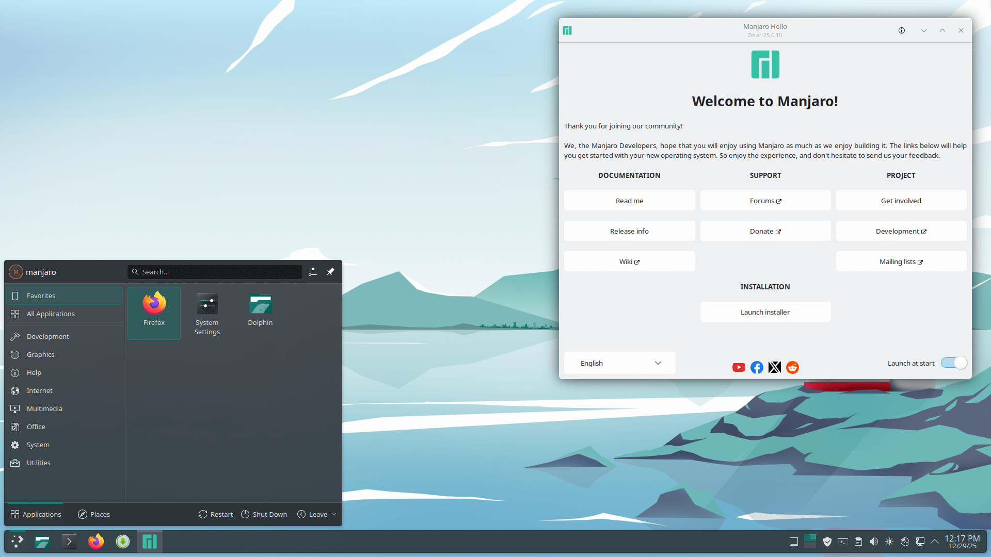Open the Manjaro Forums link
This screenshot has height=557, width=991.
pyautogui.click(x=765, y=201)
